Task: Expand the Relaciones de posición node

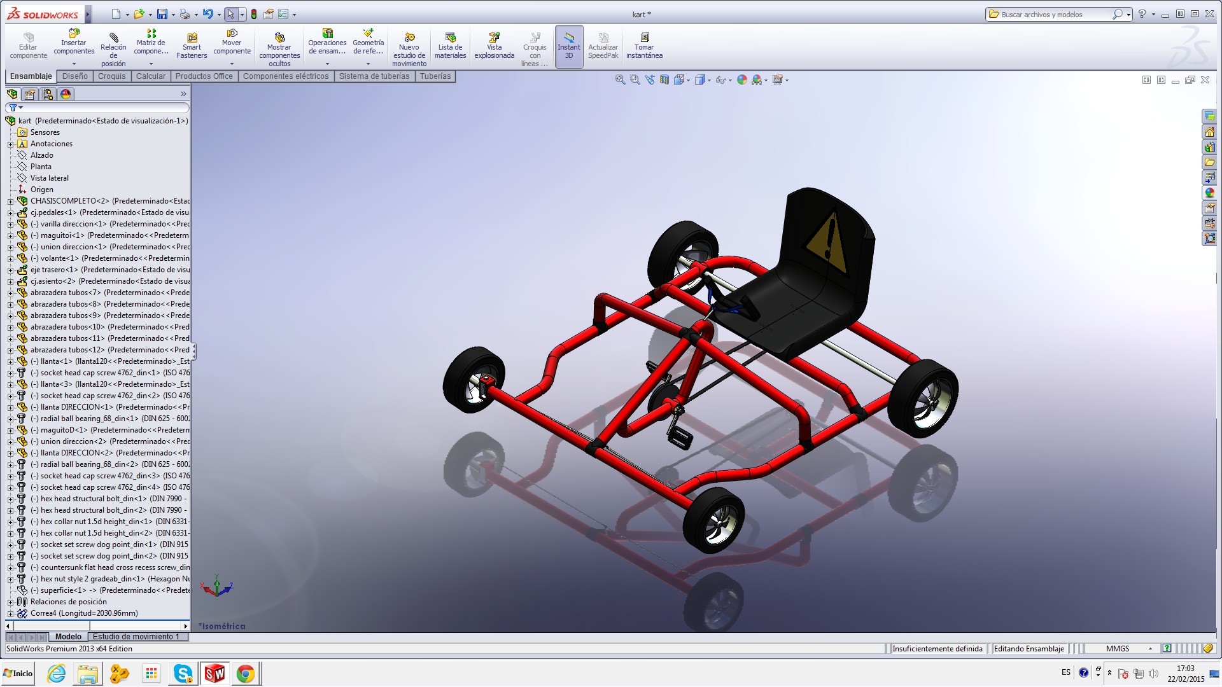Action: (x=10, y=602)
